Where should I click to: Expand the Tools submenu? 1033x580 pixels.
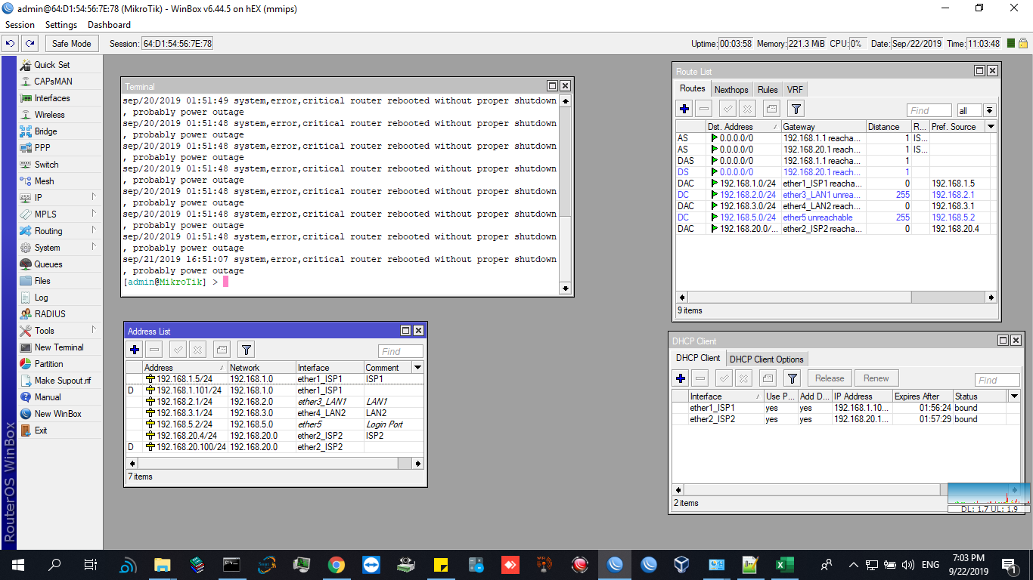point(59,331)
